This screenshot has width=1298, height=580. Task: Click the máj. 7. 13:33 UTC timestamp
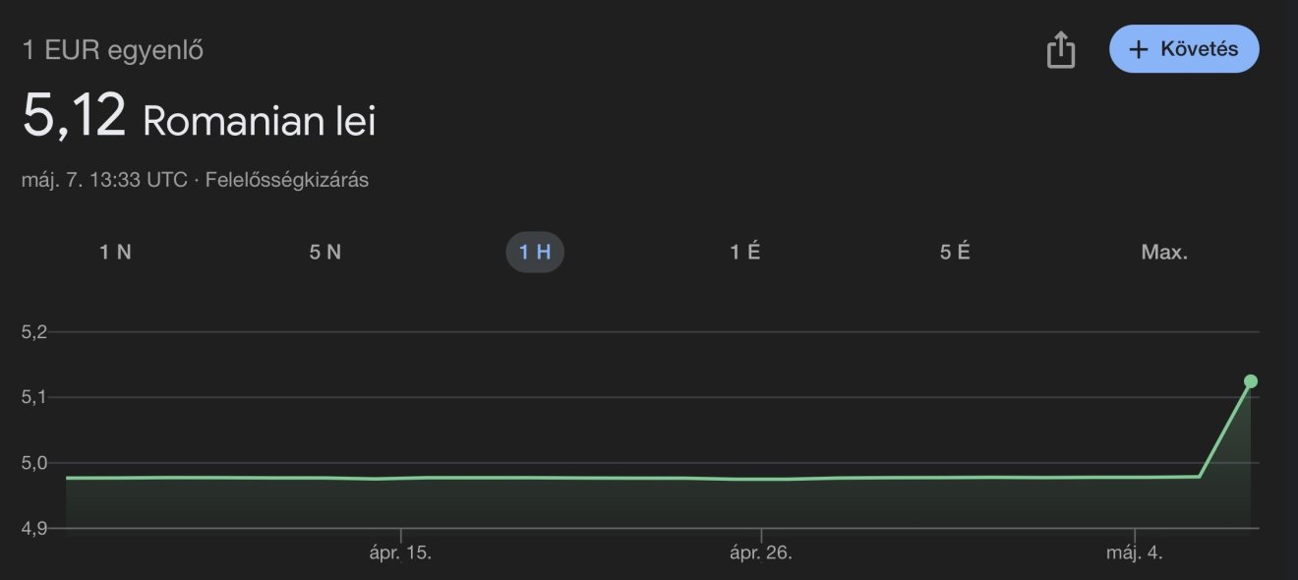tap(104, 180)
